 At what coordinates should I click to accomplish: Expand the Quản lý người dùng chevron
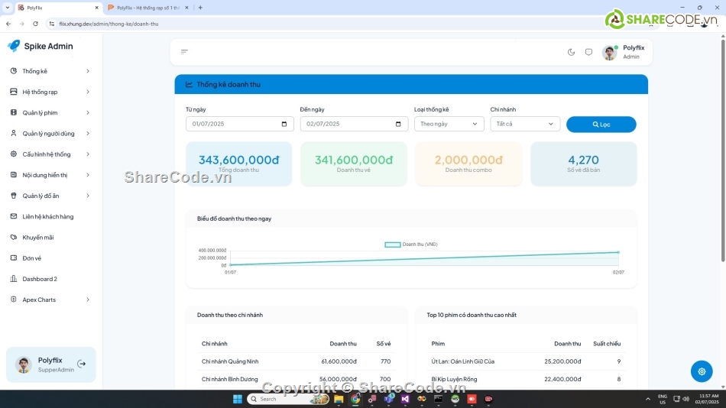[x=88, y=134]
